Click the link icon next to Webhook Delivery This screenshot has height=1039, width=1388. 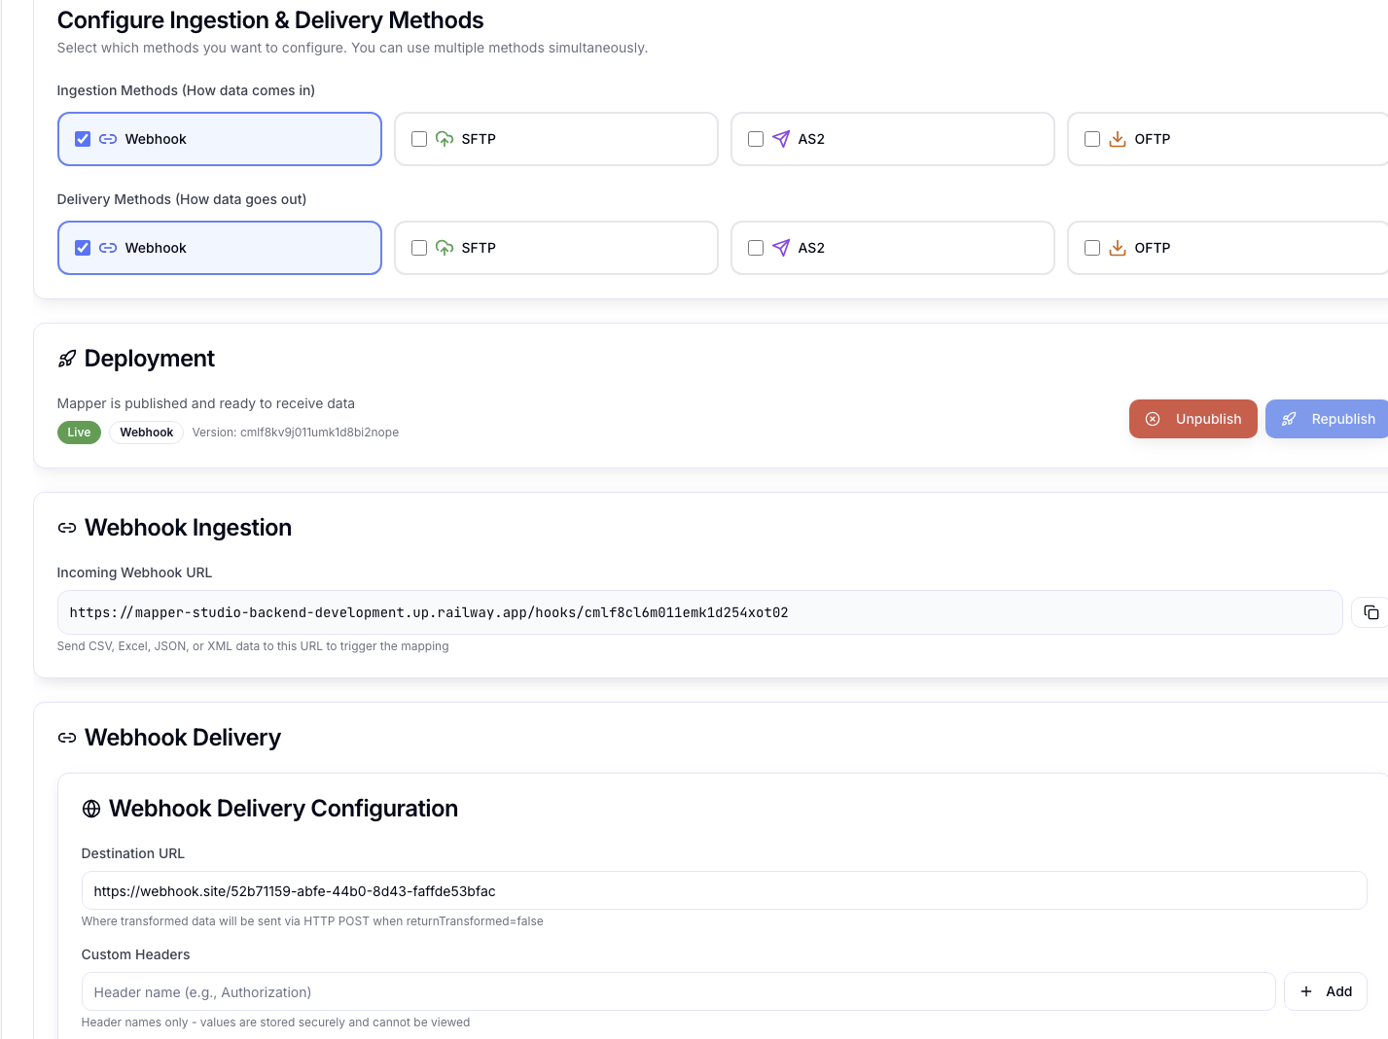67,738
